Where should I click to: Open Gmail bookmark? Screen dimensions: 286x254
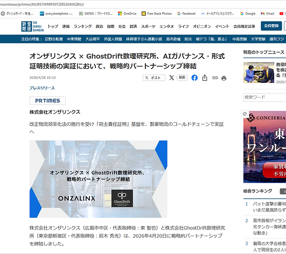(x=267, y=13)
